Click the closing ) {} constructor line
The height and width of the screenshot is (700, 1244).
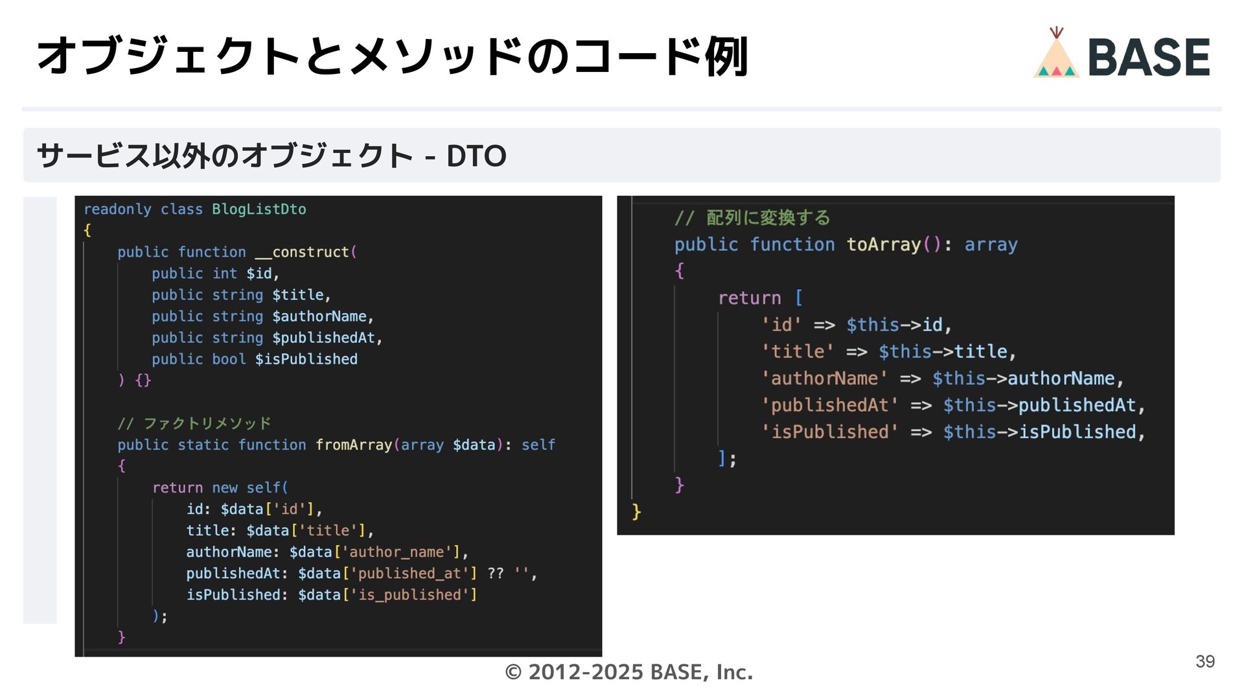(x=134, y=380)
